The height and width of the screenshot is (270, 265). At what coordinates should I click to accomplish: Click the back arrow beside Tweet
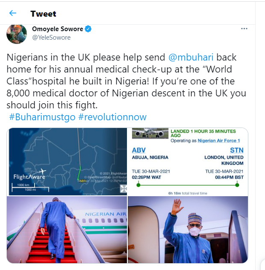tap(13, 14)
